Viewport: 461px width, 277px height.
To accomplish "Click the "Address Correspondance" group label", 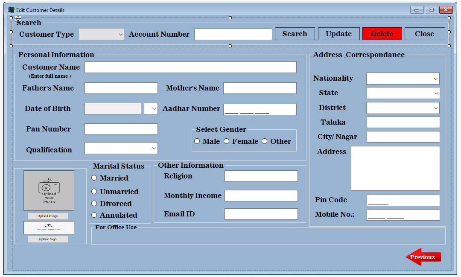I will point(359,55).
